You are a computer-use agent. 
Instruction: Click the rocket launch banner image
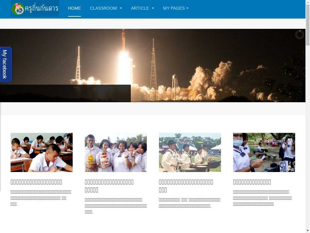point(153,66)
